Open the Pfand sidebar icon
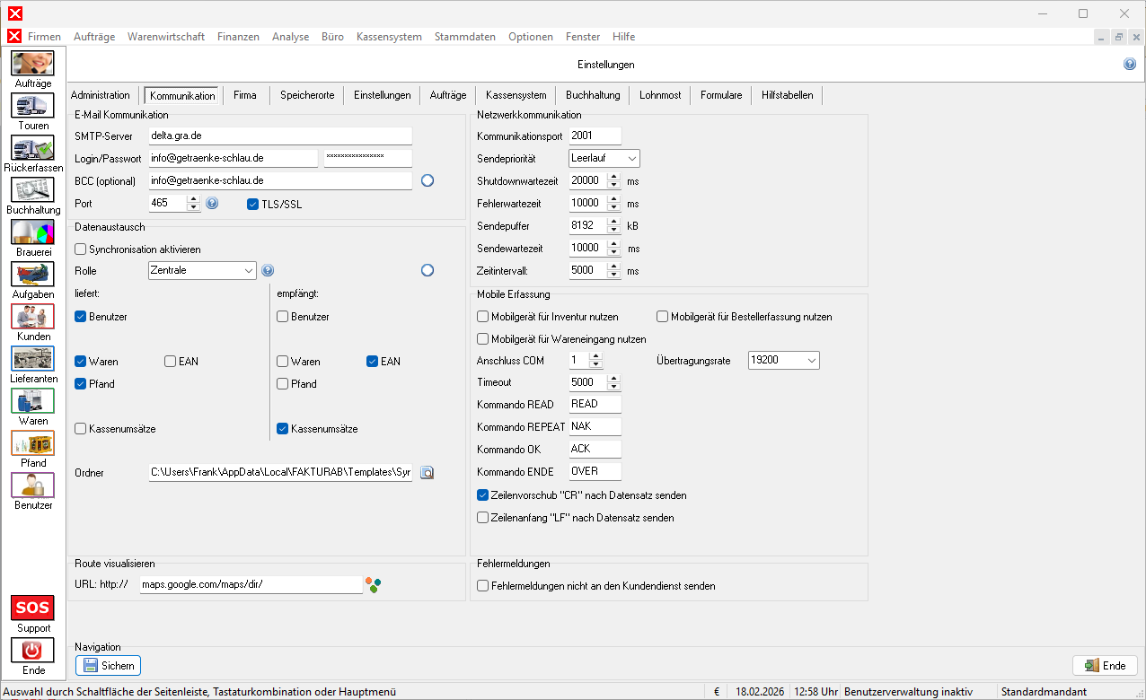The image size is (1146, 700). [x=32, y=443]
